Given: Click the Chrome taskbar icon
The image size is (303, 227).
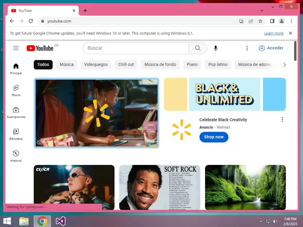Looking at the screenshot, I should [x=42, y=221].
